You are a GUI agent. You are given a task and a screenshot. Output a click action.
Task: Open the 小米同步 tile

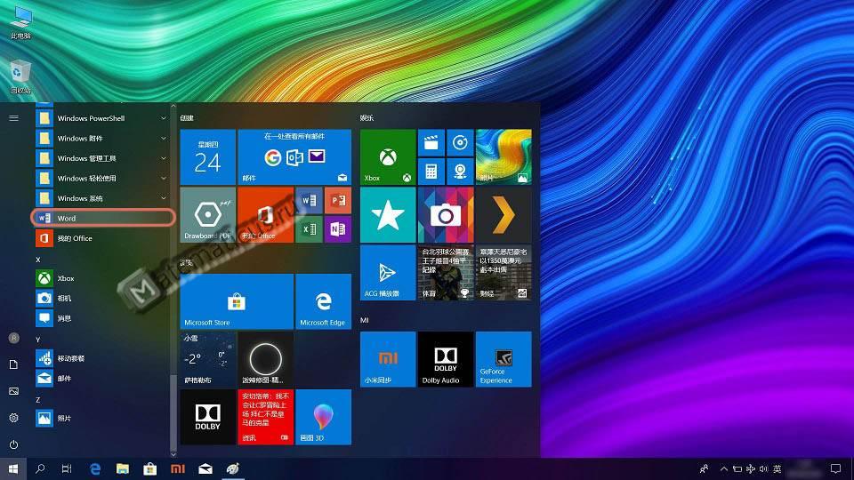pos(388,359)
